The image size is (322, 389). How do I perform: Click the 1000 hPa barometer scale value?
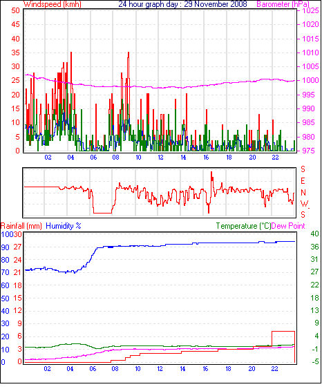coord(310,80)
